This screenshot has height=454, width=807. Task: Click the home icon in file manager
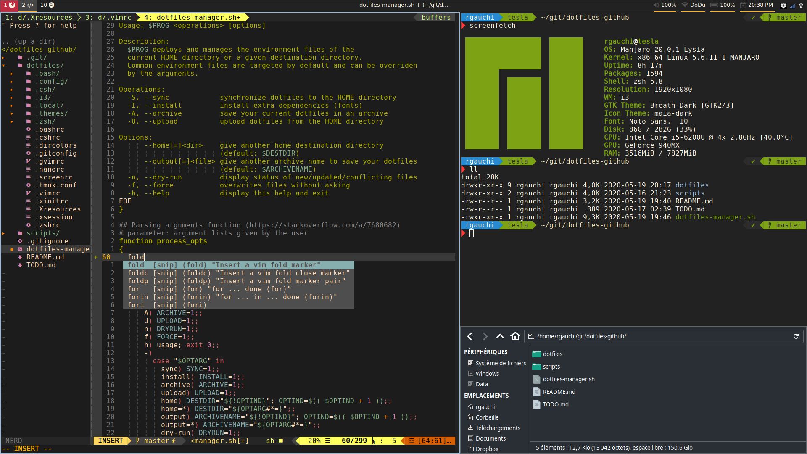click(515, 336)
